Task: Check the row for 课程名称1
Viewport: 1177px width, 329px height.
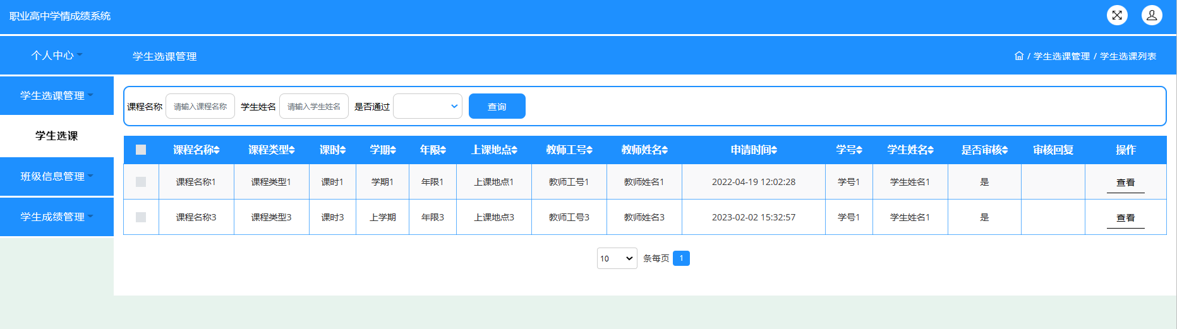Action: [141, 182]
